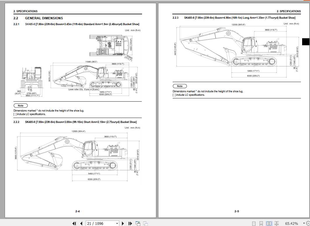
Task: Click the page number 2-5 footer
Action: coord(237,211)
